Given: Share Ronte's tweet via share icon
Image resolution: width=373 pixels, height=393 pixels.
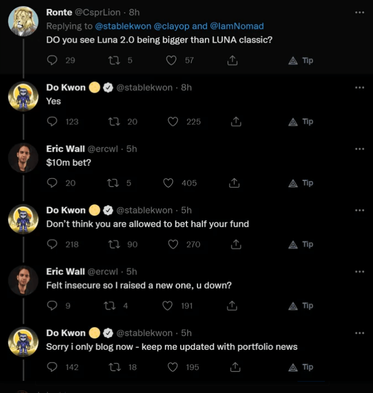Looking at the screenshot, I should point(232,60).
